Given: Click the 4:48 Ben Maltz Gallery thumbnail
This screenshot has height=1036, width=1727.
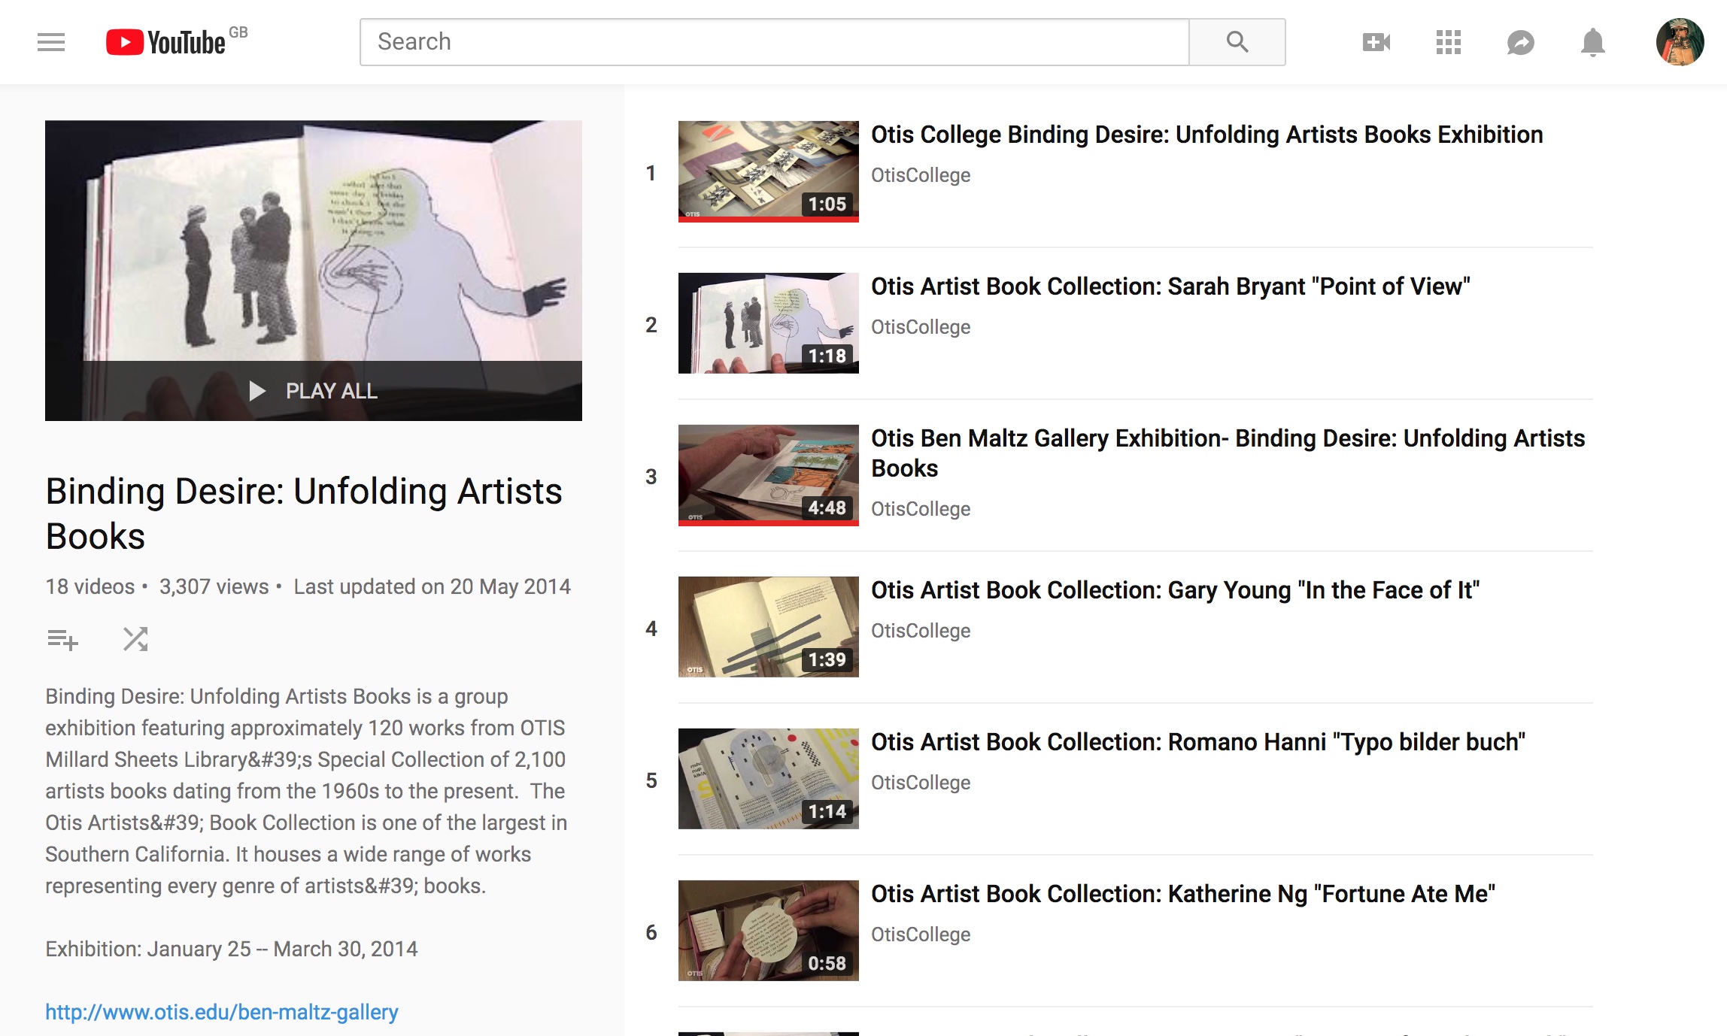Looking at the screenshot, I should (768, 475).
